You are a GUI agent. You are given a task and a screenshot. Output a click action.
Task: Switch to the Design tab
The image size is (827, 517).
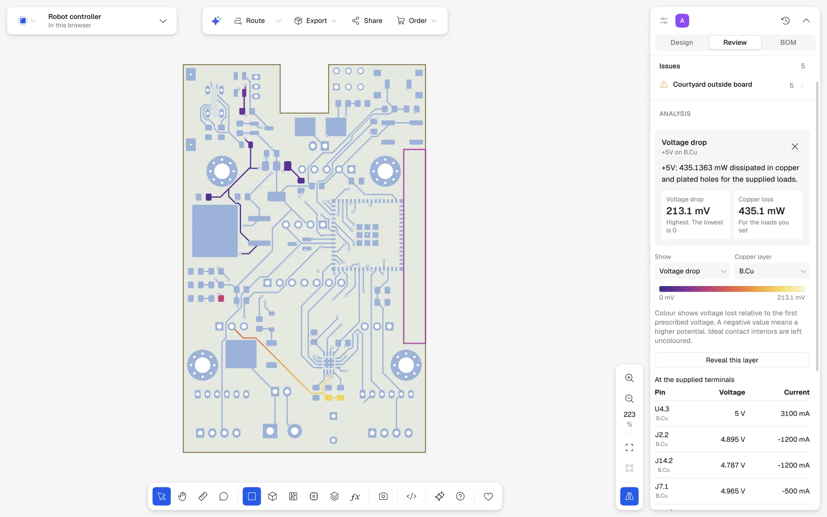click(681, 42)
